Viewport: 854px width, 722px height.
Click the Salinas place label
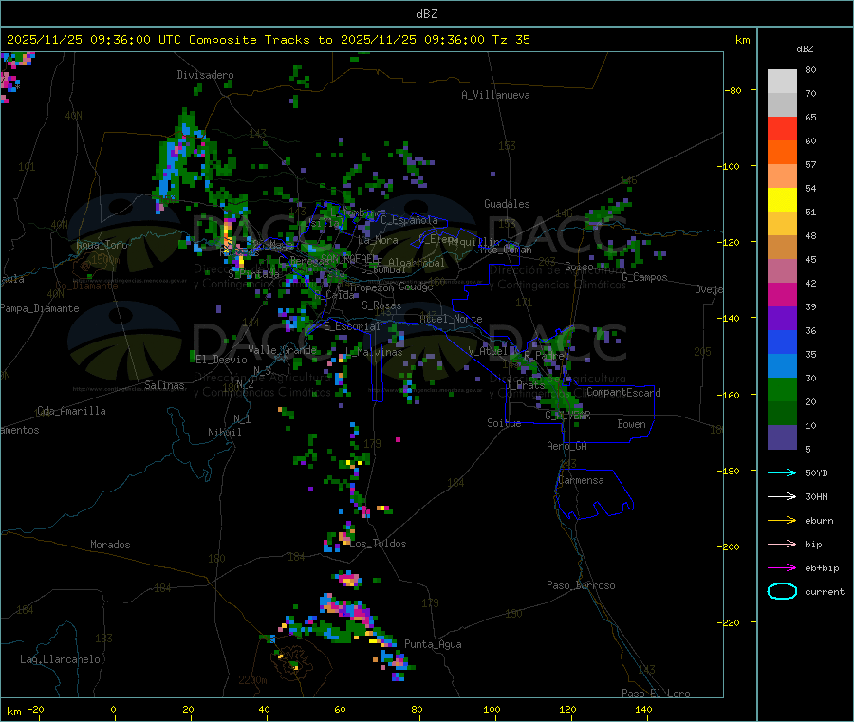(x=164, y=385)
